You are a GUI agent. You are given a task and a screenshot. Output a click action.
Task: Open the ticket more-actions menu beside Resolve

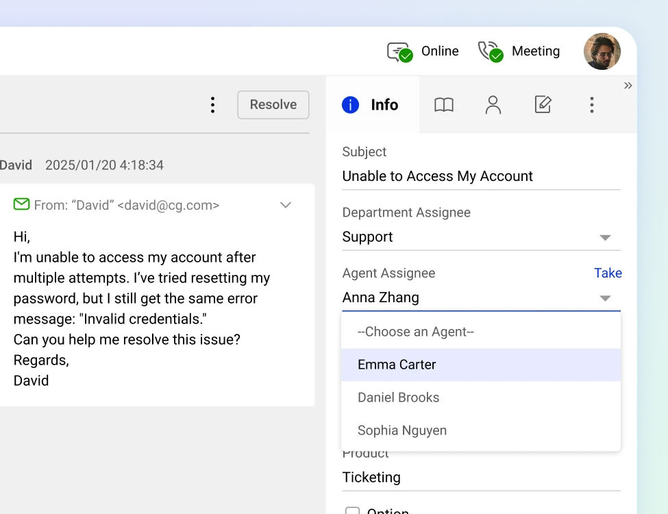point(212,105)
